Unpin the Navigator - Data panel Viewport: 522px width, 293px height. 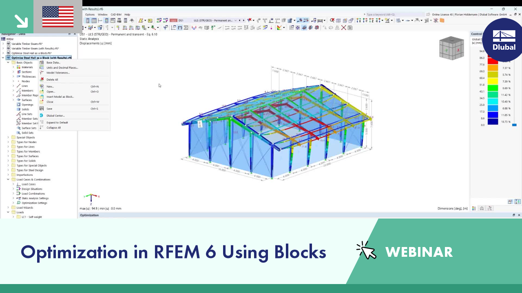pos(70,34)
